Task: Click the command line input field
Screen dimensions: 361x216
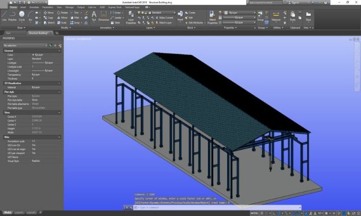Action: (x=179, y=207)
